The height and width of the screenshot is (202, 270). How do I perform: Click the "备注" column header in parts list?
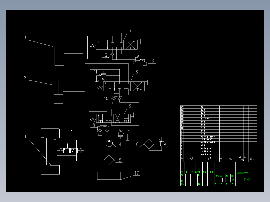click(252, 159)
